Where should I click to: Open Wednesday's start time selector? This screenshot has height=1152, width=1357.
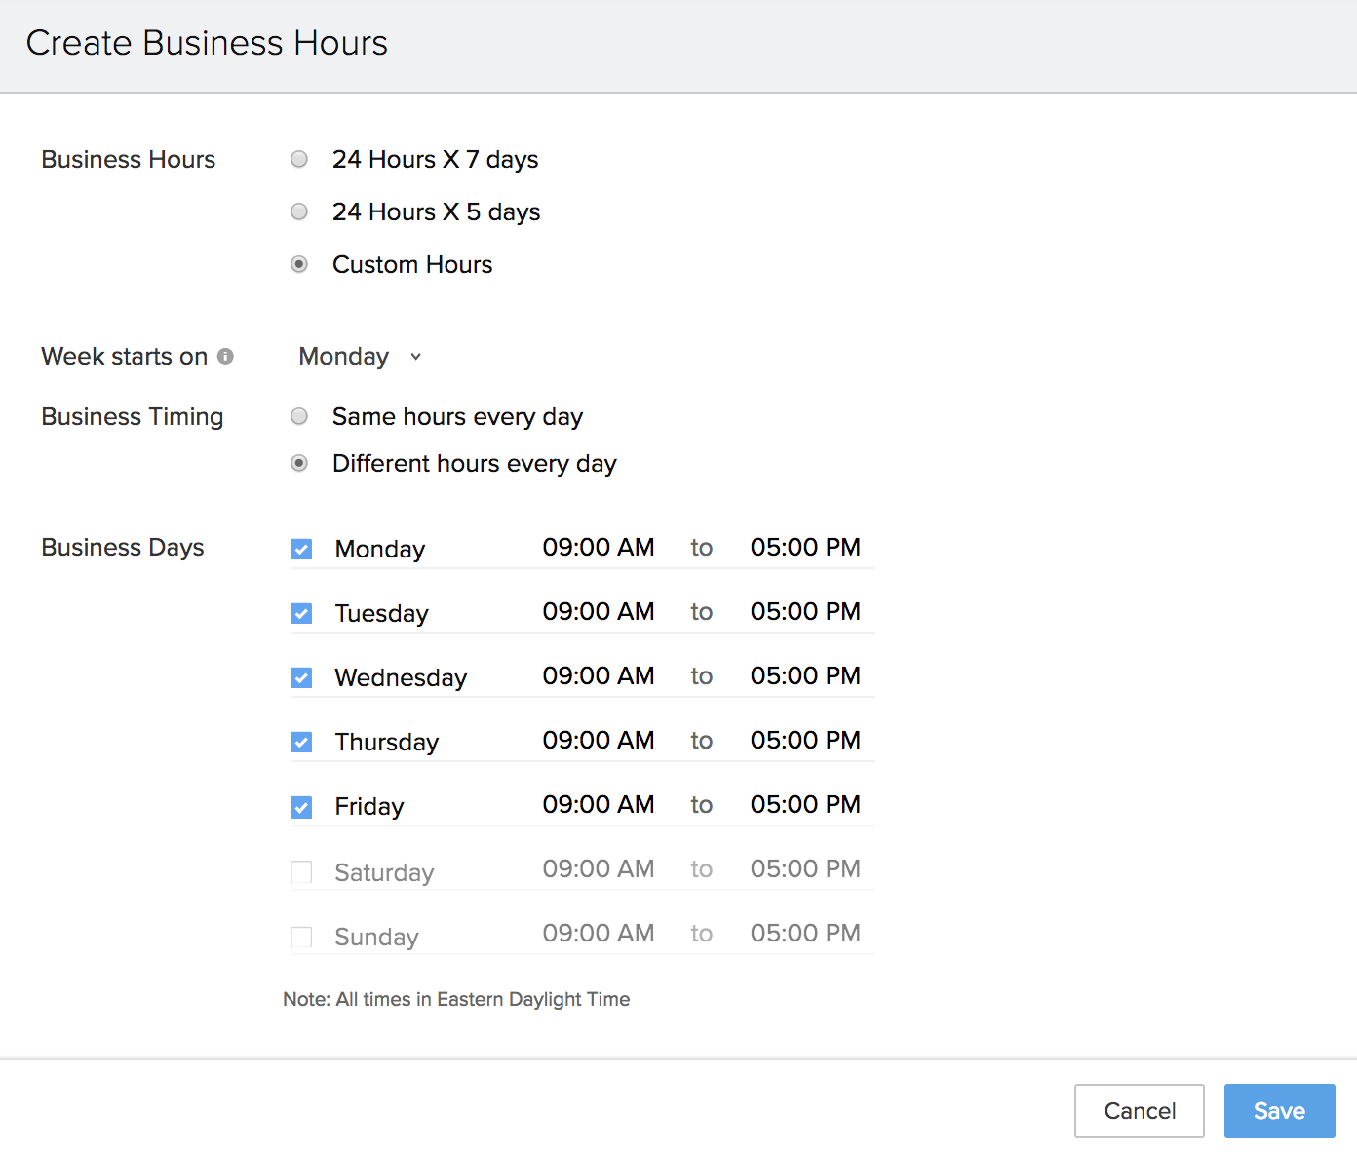tap(599, 676)
